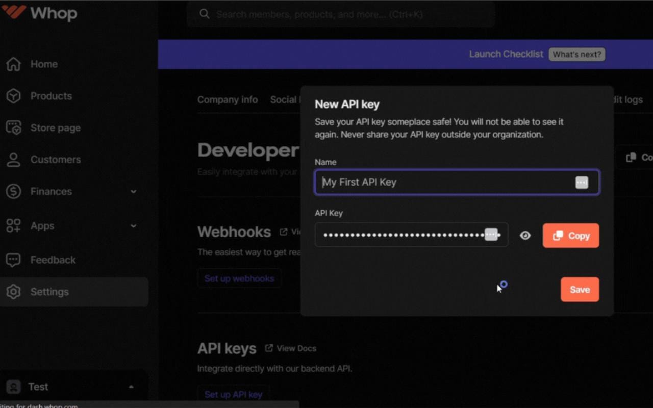Click the Feedback chat bubble icon
Viewport: 653px width, 408px height.
coord(14,260)
